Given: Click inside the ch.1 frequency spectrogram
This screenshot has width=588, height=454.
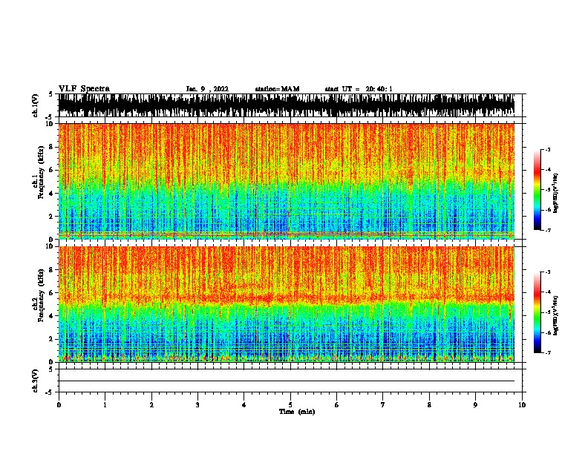Looking at the screenshot, I should [x=287, y=181].
